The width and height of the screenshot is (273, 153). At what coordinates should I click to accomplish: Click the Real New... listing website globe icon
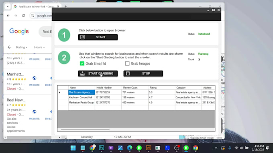pos(34,111)
